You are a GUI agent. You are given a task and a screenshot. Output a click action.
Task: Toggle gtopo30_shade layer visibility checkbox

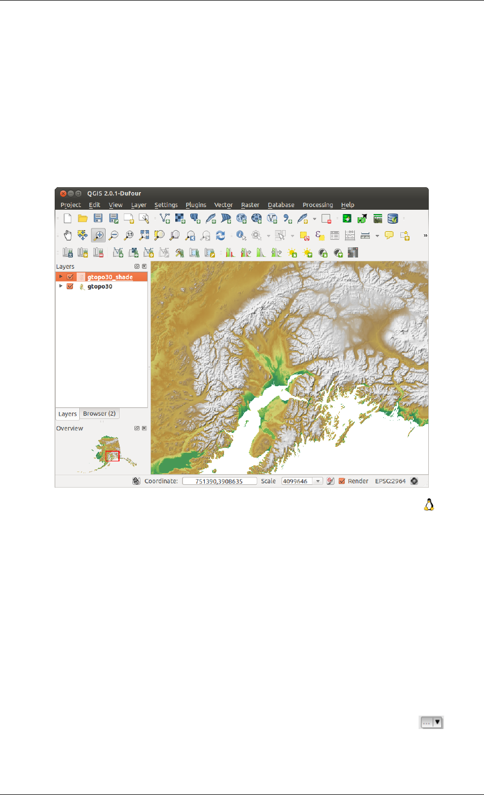[70, 277]
